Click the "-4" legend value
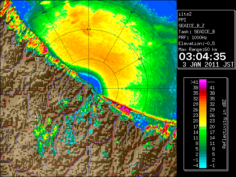The width and height of the screenshot is (236, 177). click(195, 166)
